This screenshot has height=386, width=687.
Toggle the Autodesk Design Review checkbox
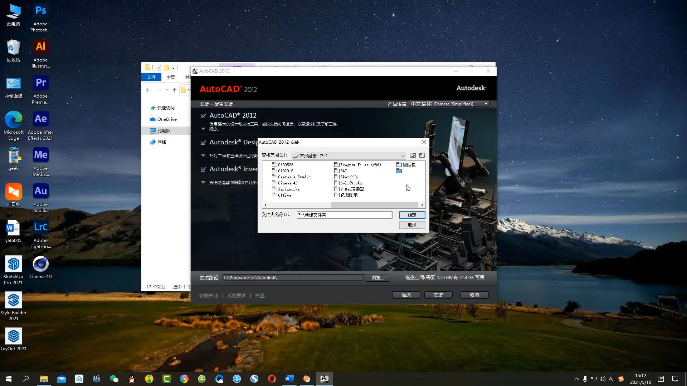click(x=203, y=143)
